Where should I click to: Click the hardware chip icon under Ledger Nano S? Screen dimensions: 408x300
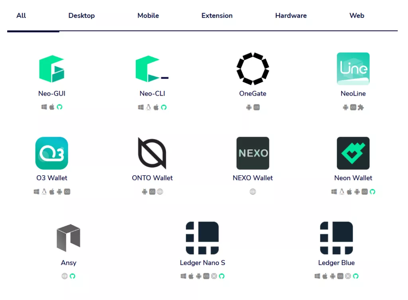214,276
